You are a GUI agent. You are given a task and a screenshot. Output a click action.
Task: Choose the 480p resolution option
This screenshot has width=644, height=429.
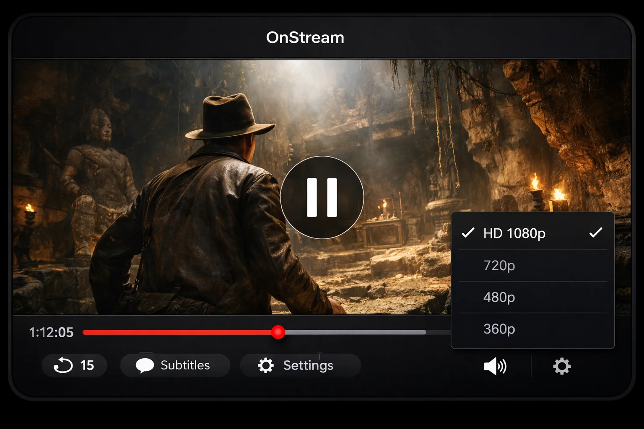point(499,297)
